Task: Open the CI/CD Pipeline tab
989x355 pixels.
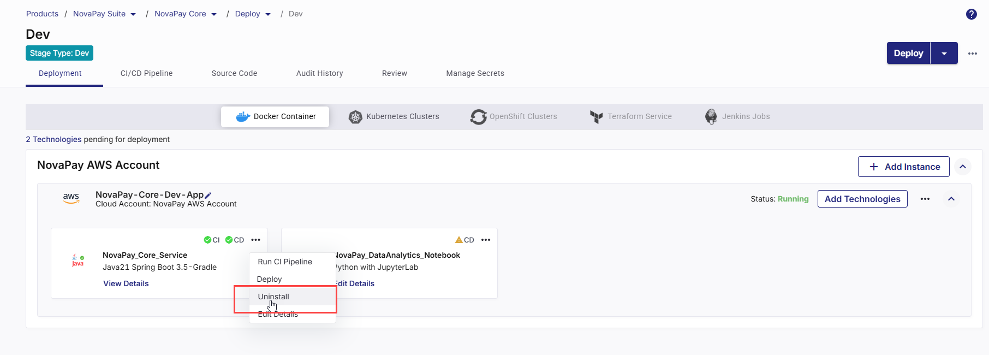Action: (146, 73)
